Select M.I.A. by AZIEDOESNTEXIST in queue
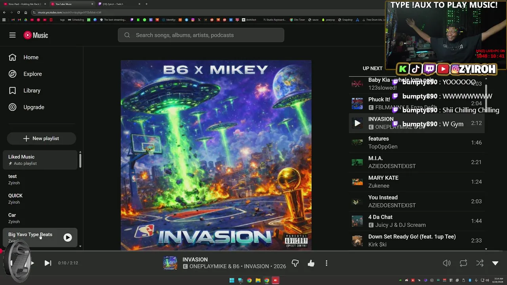Viewport: 507px width, 285px height. pyautogui.click(x=417, y=162)
